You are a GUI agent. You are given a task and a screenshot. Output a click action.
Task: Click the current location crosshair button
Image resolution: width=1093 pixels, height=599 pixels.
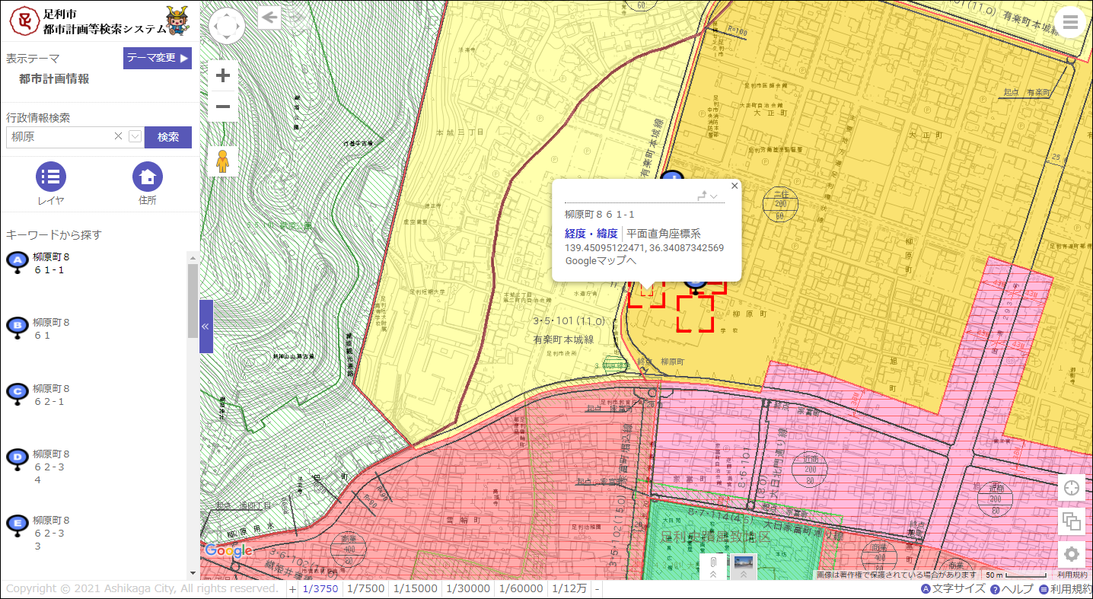[1072, 488]
